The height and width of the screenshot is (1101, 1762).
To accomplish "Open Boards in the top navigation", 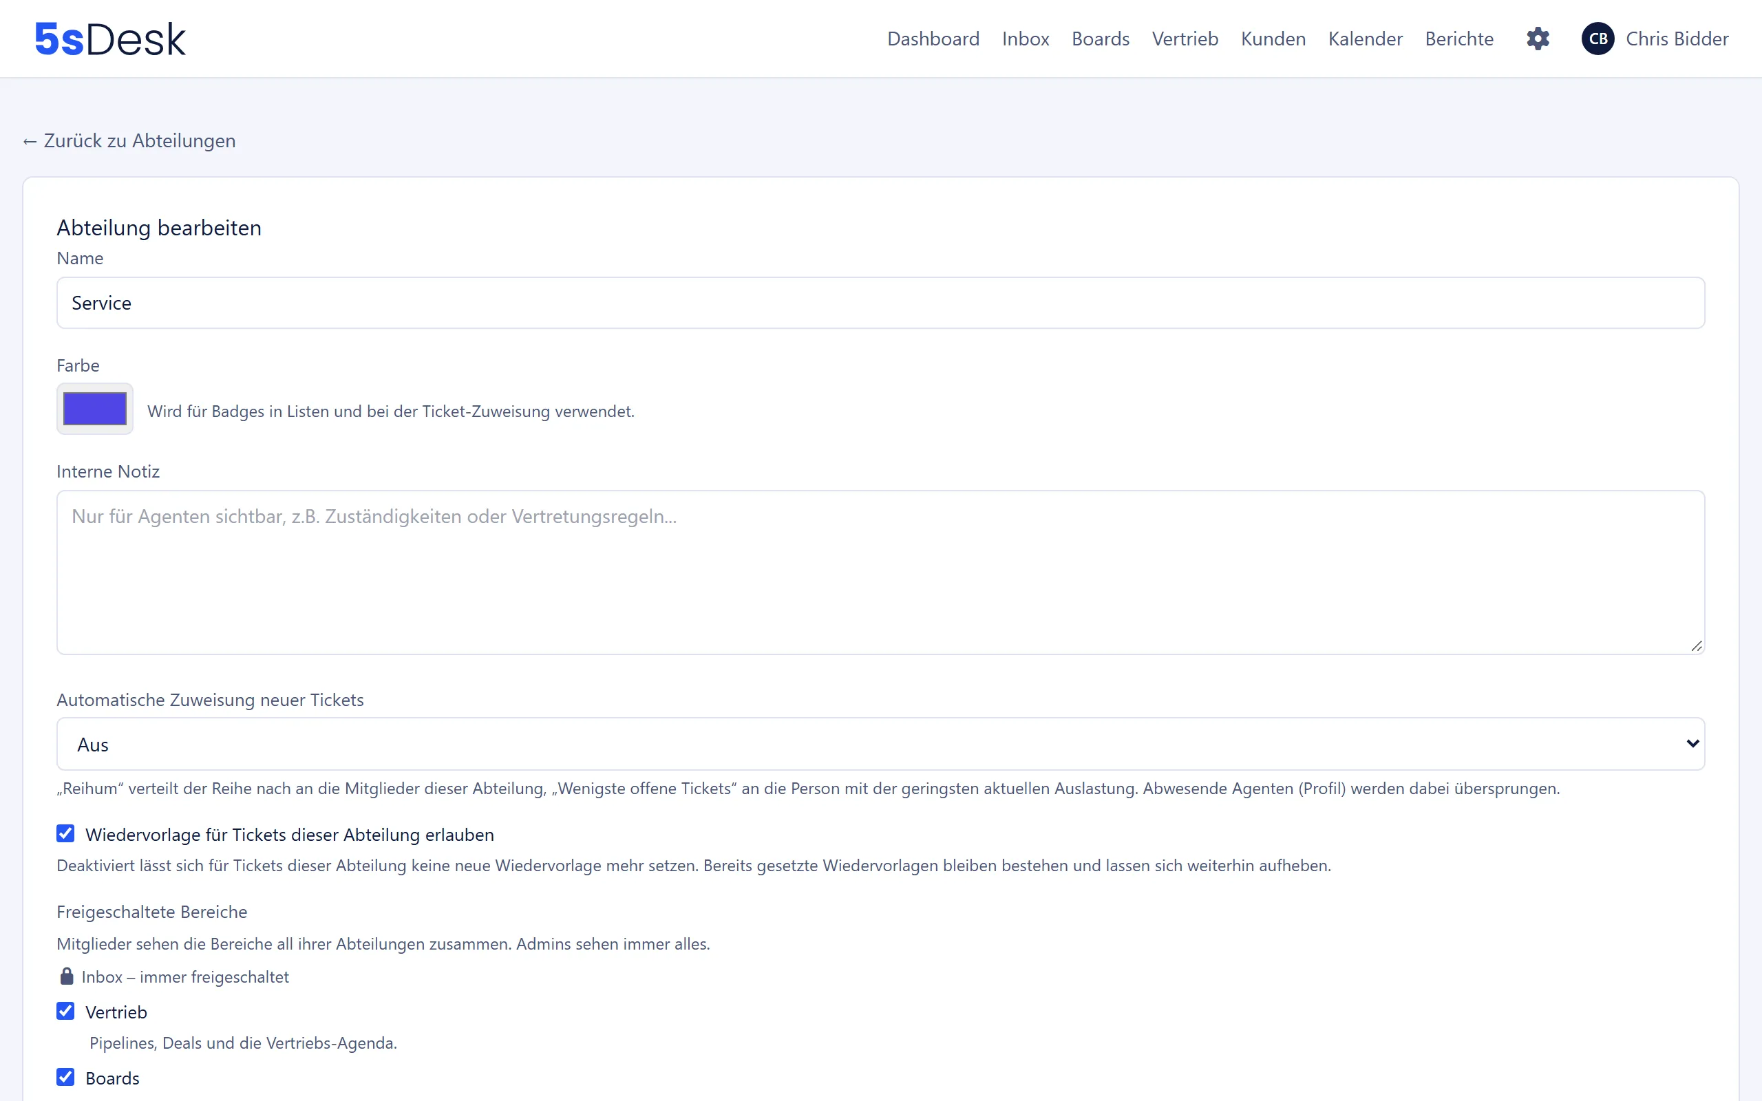I will point(1100,39).
